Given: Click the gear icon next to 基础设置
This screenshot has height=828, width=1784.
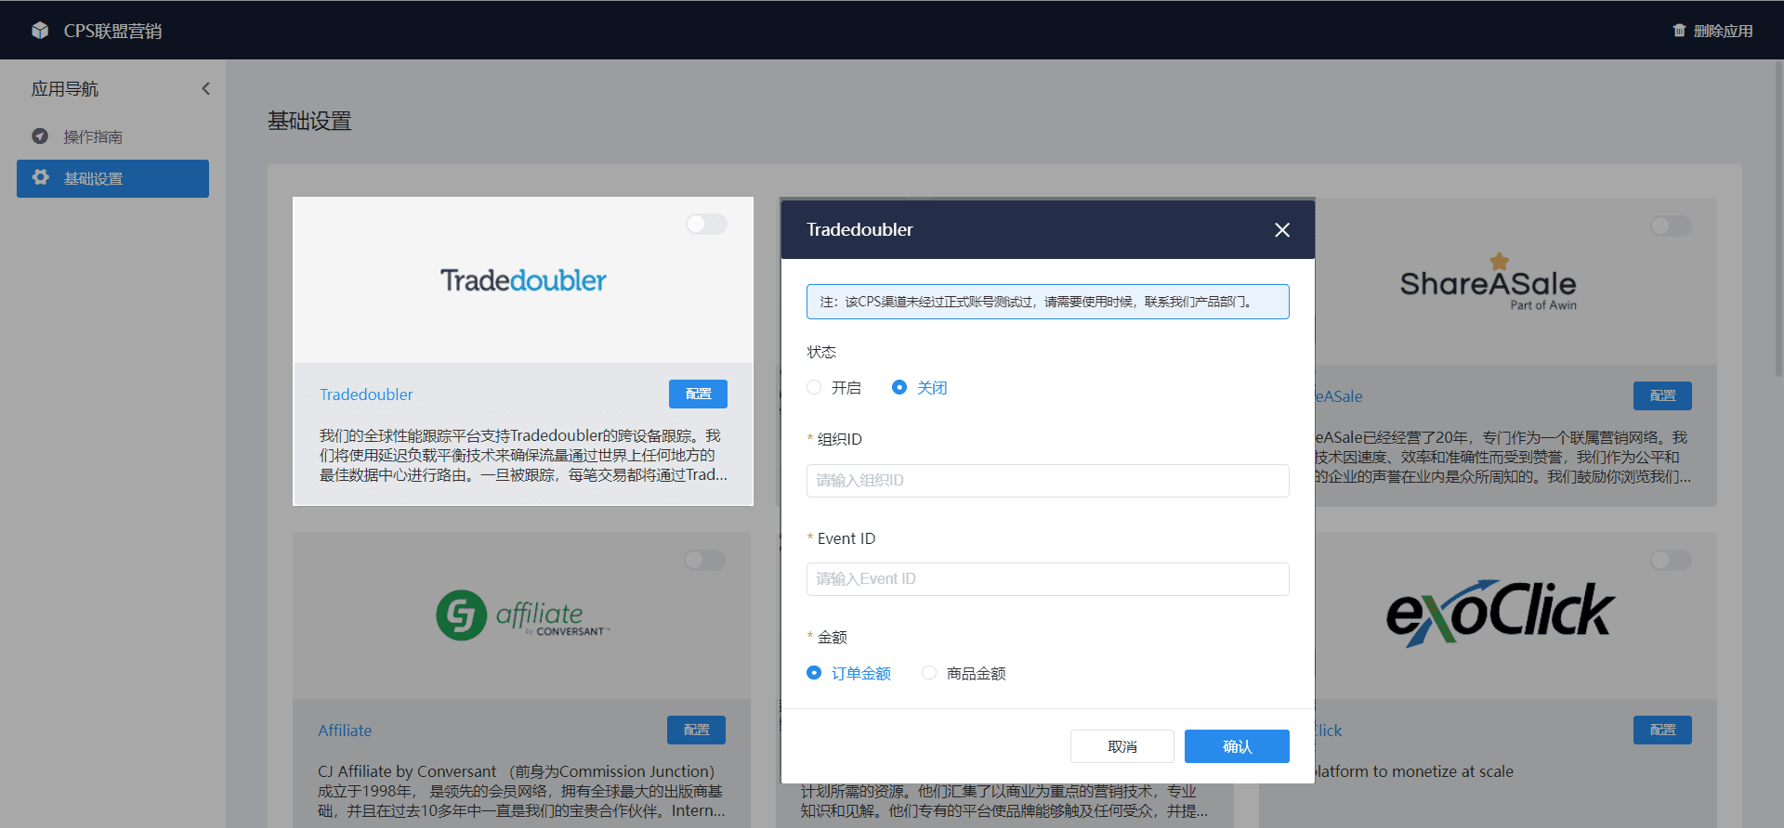Looking at the screenshot, I should point(40,177).
